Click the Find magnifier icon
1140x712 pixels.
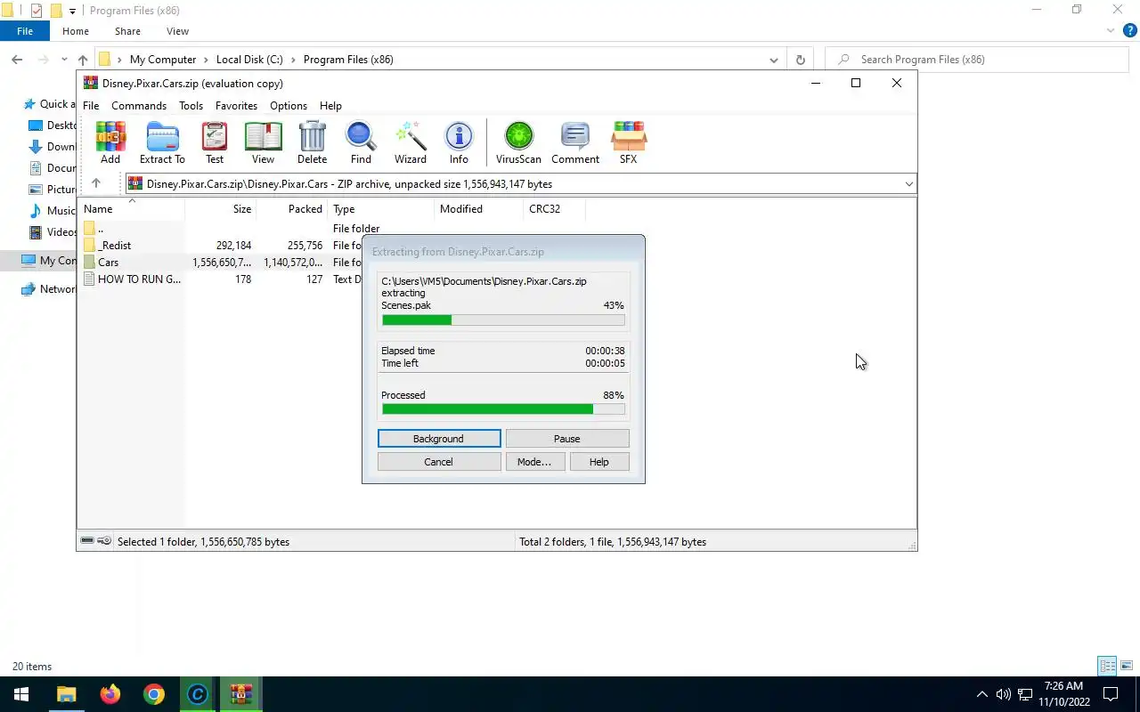pyautogui.click(x=361, y=142)
